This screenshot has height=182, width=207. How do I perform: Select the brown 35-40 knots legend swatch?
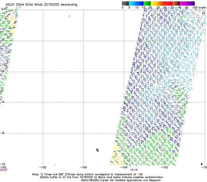(176, 3)
